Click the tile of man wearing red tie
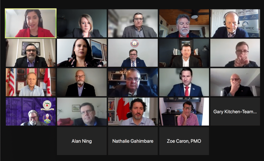Screen dimensions: 264x161 click(184, 82)
